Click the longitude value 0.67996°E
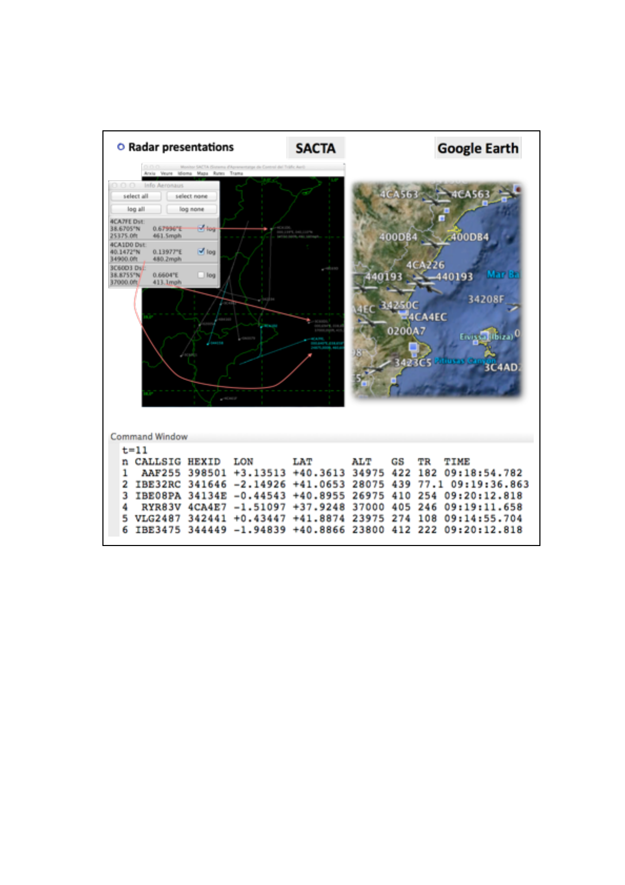 tap(167, 229)
